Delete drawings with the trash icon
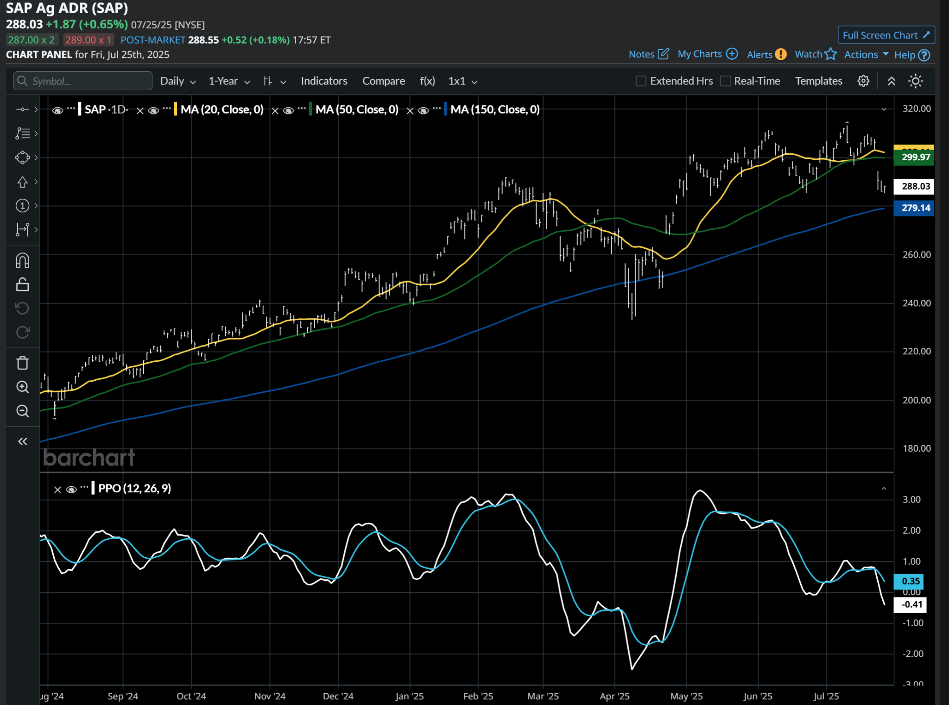This screenshot has width=949, height=705. point(22,363)
